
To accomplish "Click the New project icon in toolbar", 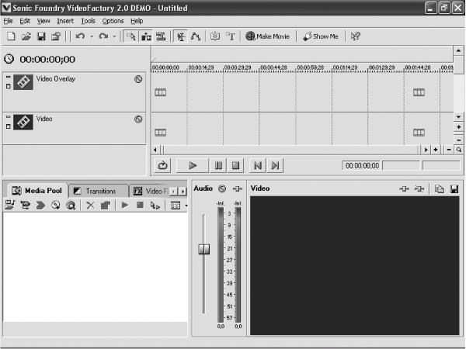I will pyautogui.click(x=12, y=36).
